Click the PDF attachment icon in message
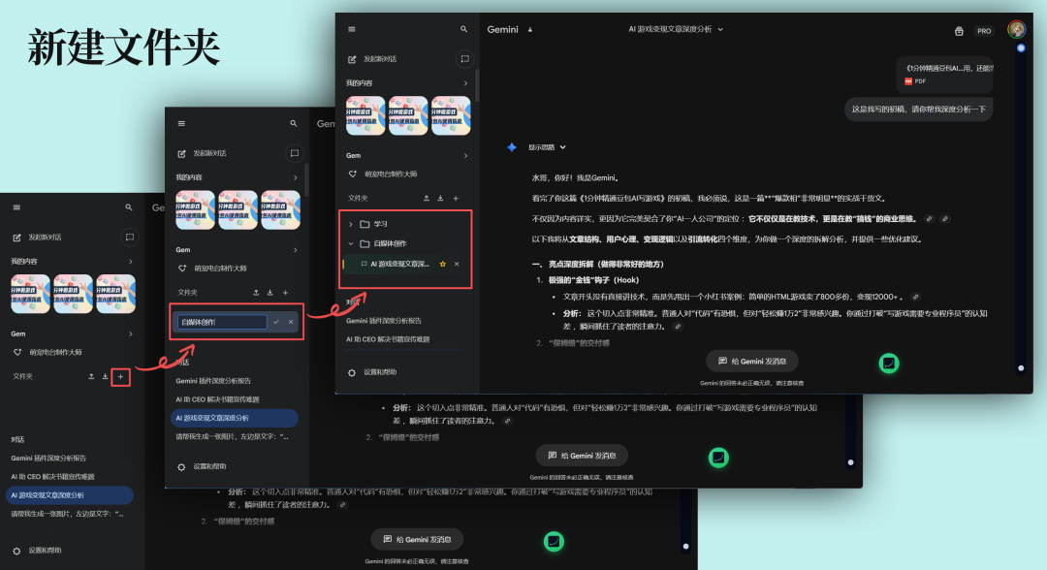Image resolution: width=1047 pixels, height=570 pixels. click(x=908, y=81)
